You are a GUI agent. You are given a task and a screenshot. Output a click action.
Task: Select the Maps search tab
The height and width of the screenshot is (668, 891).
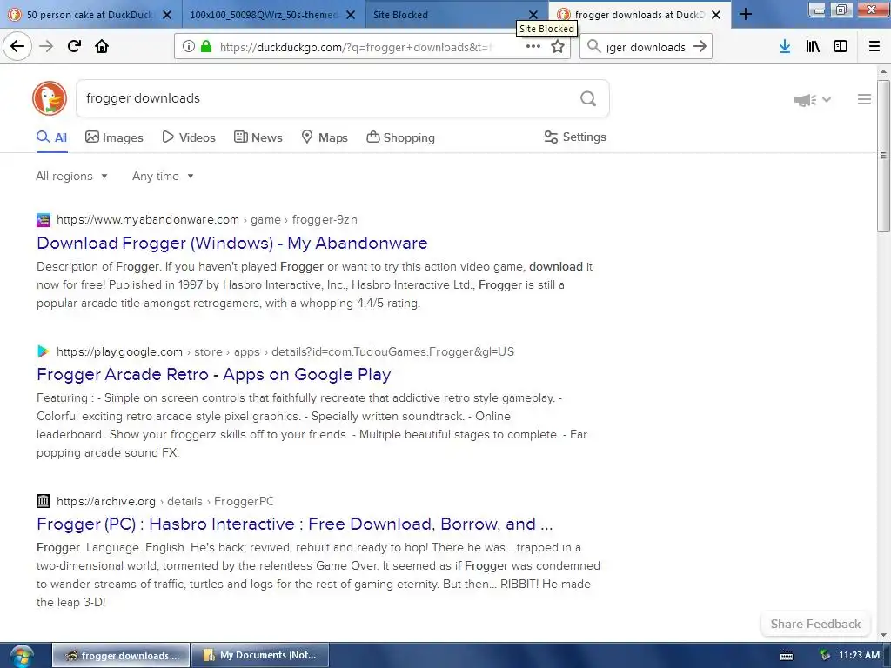(324, 137)
